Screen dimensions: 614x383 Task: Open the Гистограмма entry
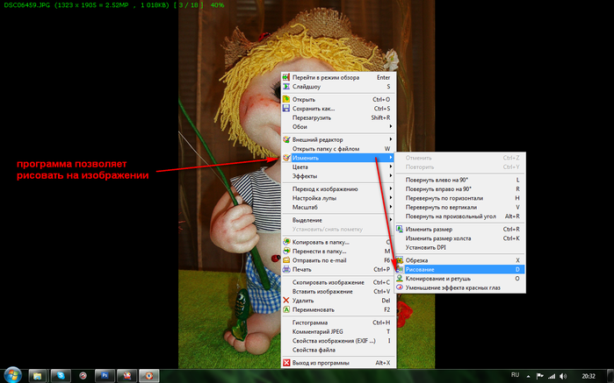point(339,323)
